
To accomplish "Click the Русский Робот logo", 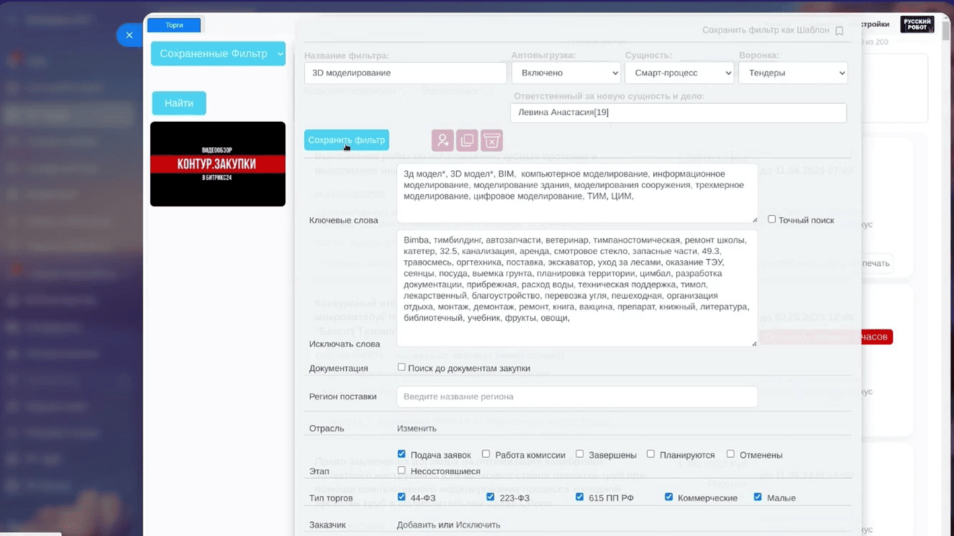I will 917,24.
